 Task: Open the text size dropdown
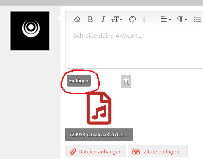tap(116, 19)
